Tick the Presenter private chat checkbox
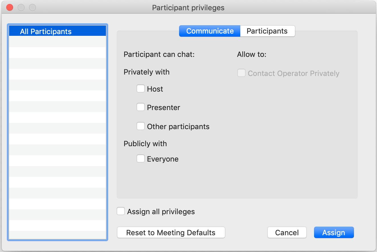Image resolution: width=377 pixels, height=252 pixels. pos(141,107)
